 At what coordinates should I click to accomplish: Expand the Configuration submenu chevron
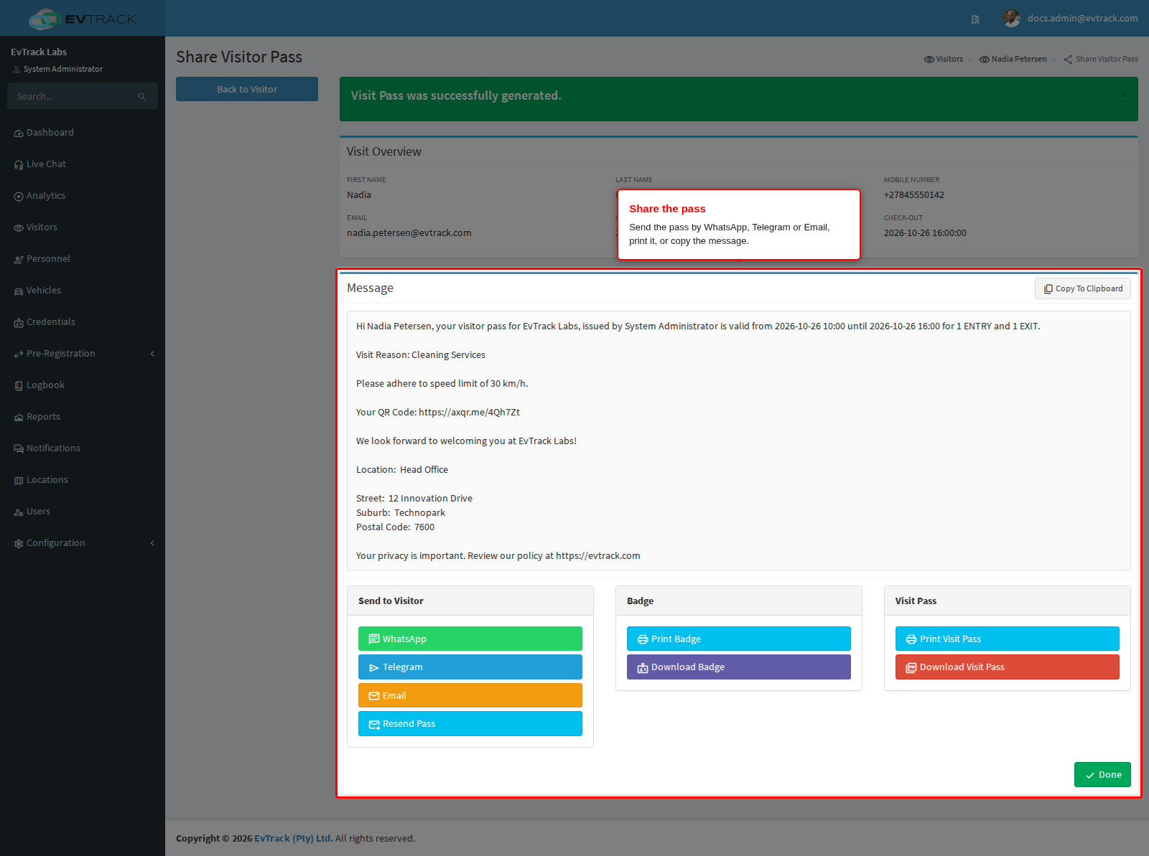click(152, 543)
